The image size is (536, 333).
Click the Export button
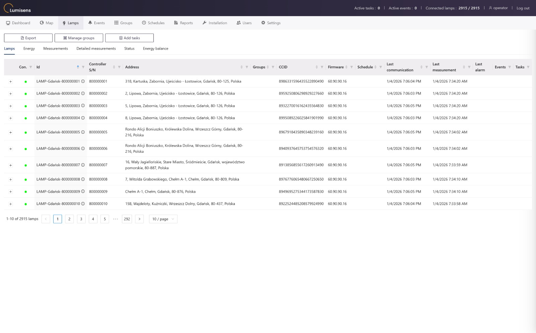(28, 38)
